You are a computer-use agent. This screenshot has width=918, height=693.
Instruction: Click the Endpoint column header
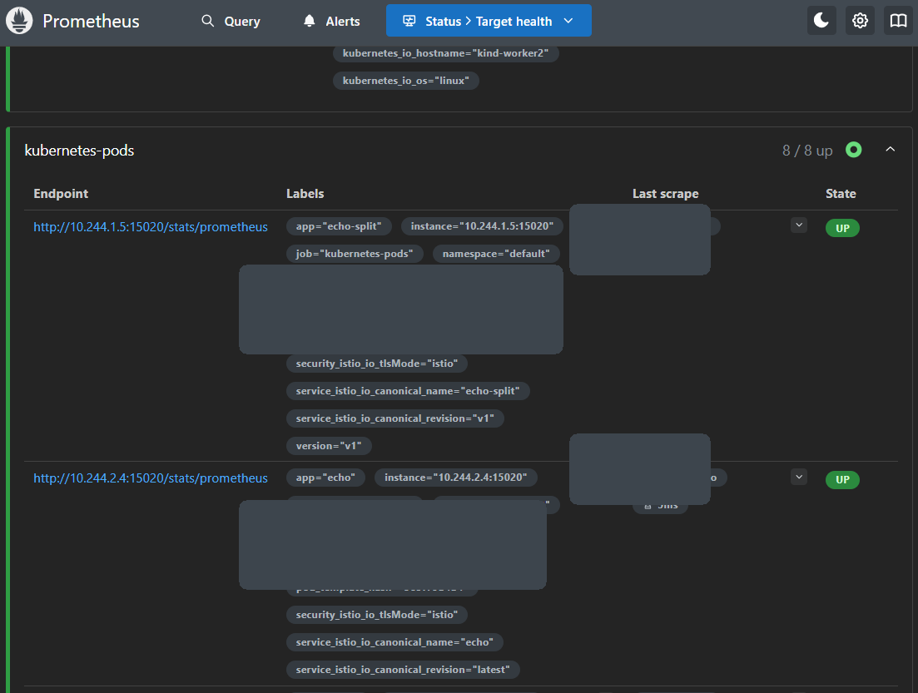click(61, 194)
